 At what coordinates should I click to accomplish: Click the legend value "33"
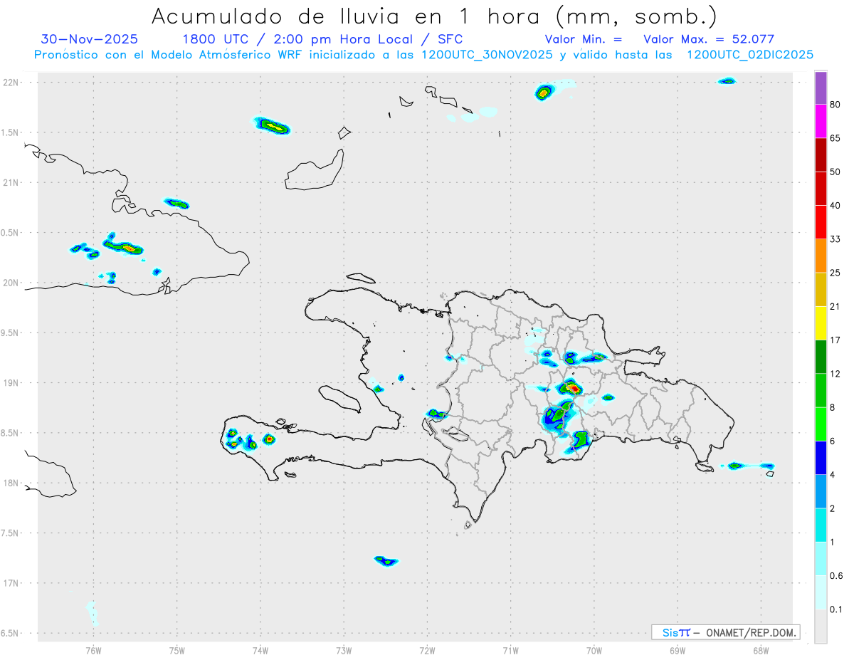[x=835, y=239]
